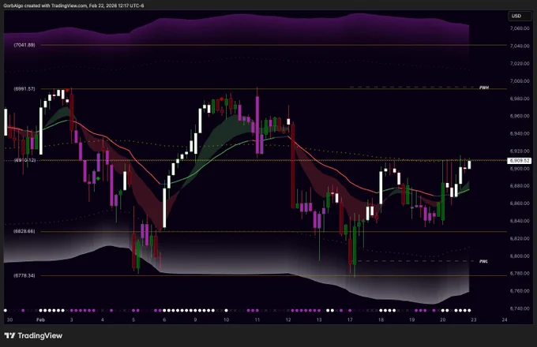Click the PWH line label

click(484, 88)
